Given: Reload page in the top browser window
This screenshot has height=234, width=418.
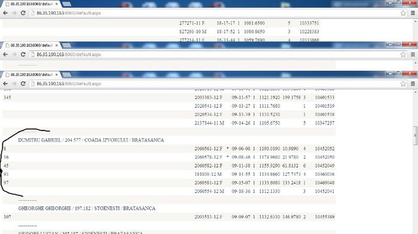Looking at the screenshot, I should (23, 13).
